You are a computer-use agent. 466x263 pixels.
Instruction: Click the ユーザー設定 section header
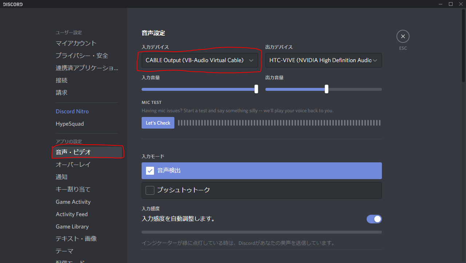[69, 33]
